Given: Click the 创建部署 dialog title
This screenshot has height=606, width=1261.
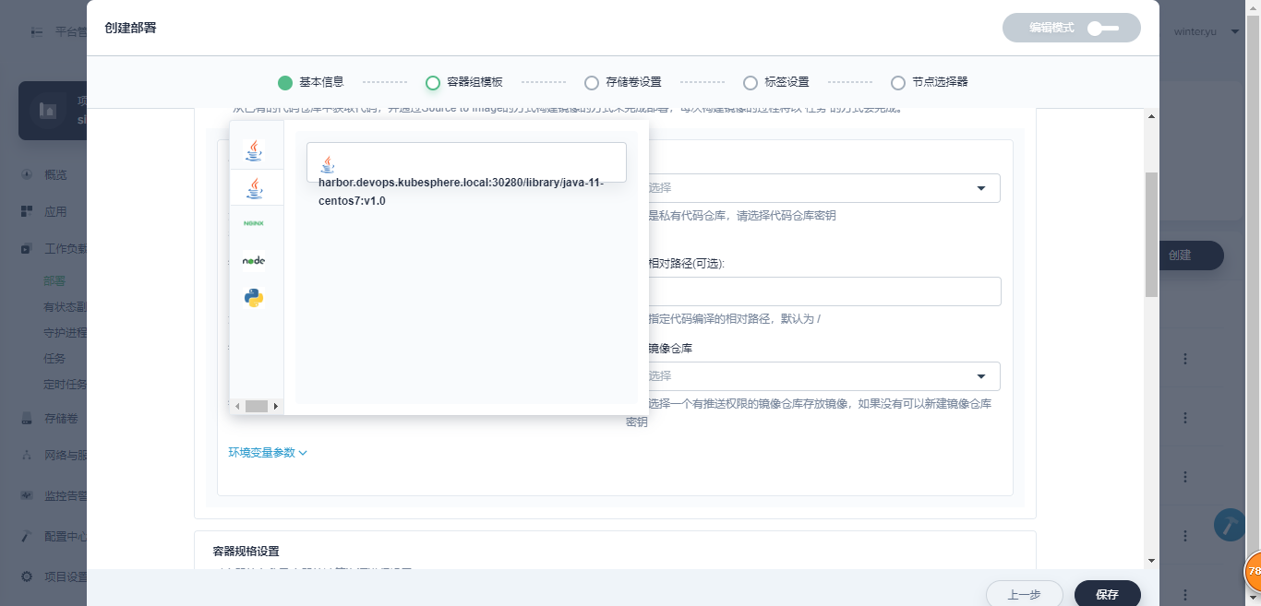Looking at the screenshot, I should click(130, 28).
